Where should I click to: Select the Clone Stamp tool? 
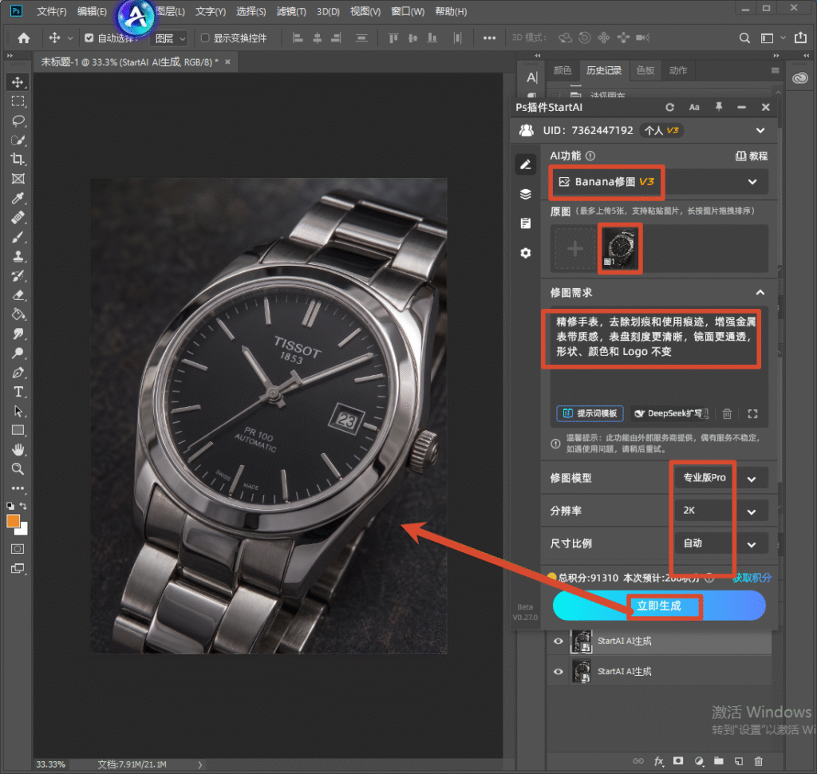click(x=18, y=256)
